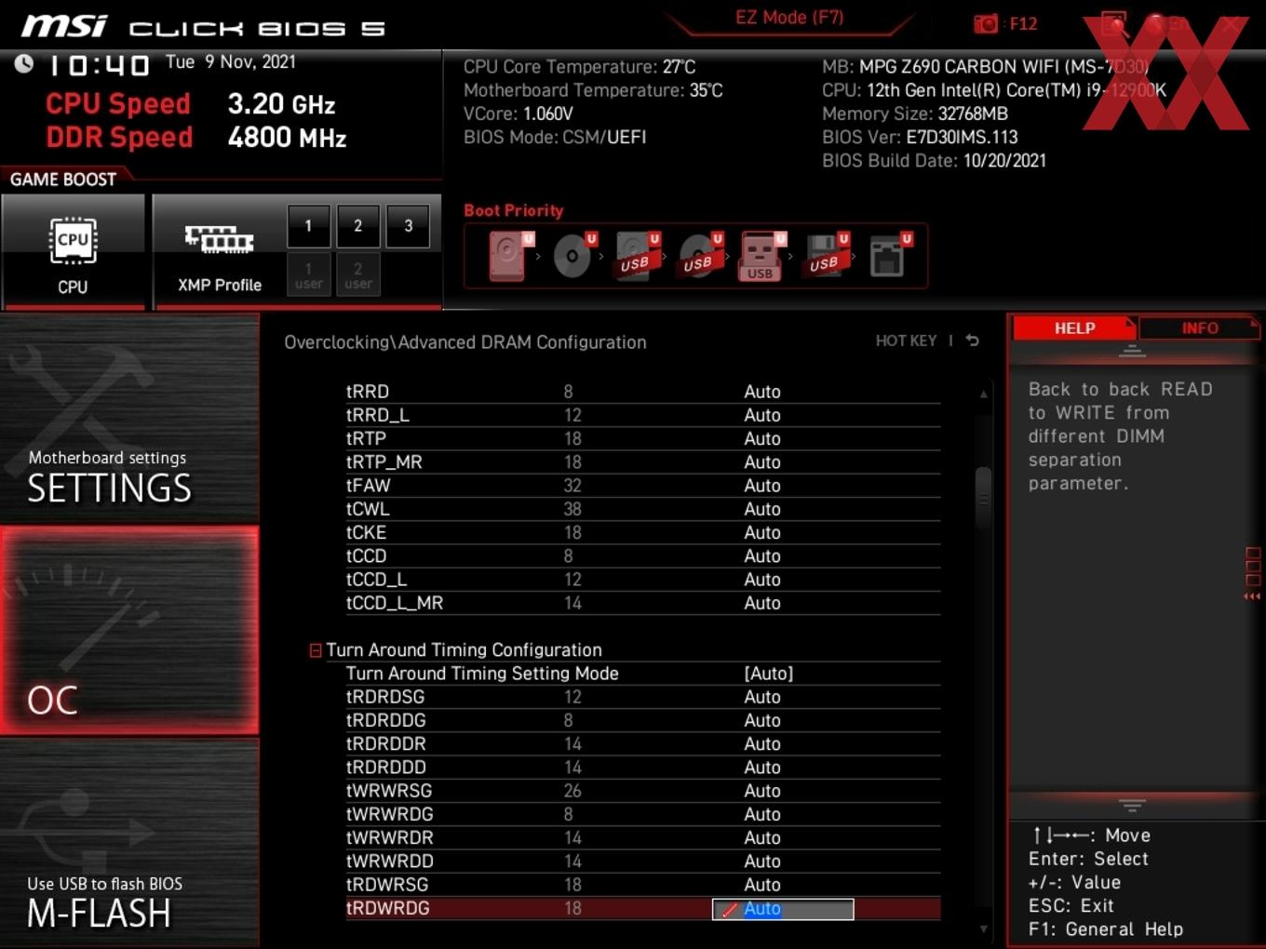Go back with the return arrow icon
Screen dimensions: 1266x949
[x=972, y=341]
